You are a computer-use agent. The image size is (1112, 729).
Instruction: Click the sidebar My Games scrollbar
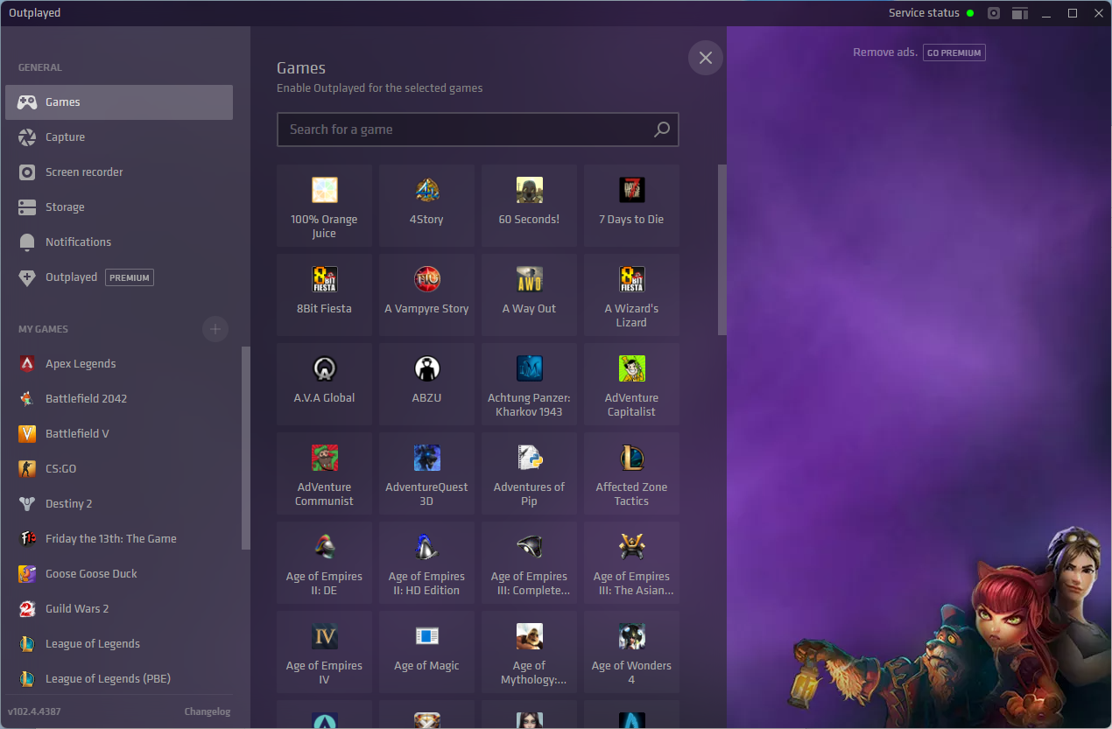[246, 448]
